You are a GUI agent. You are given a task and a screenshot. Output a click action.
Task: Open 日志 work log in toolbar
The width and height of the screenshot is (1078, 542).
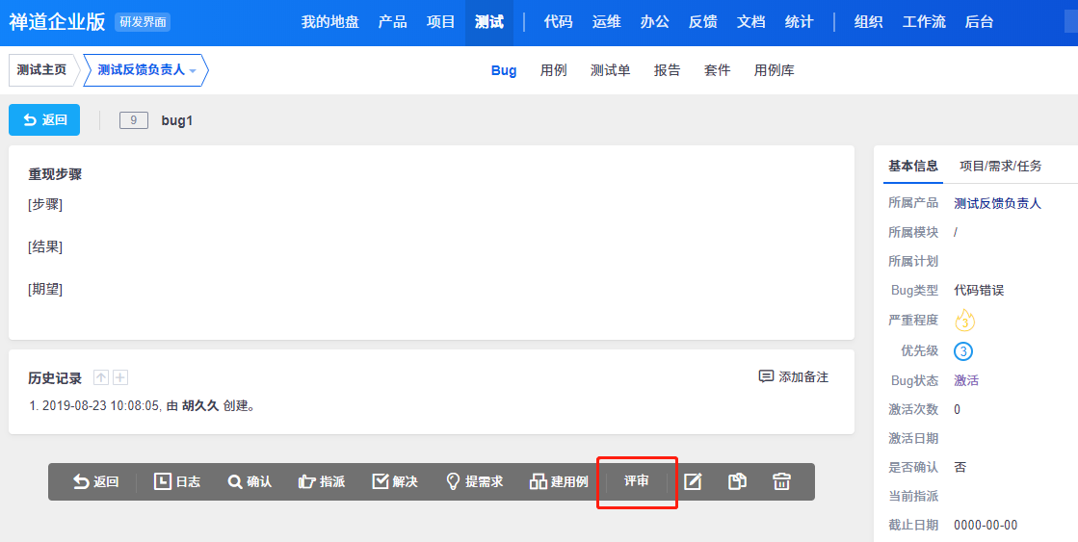(176, 481)
